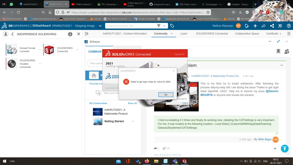Open notifications icon in the top bar
The image size is (293, 165).
[247, 26]
